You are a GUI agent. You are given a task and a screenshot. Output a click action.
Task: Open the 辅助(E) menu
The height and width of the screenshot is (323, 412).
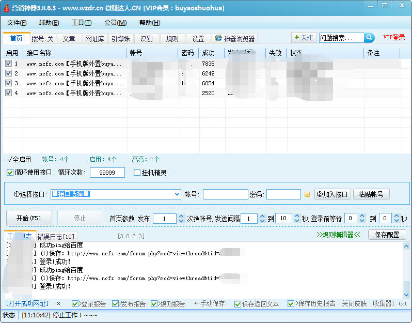click(x=49, y=23)
